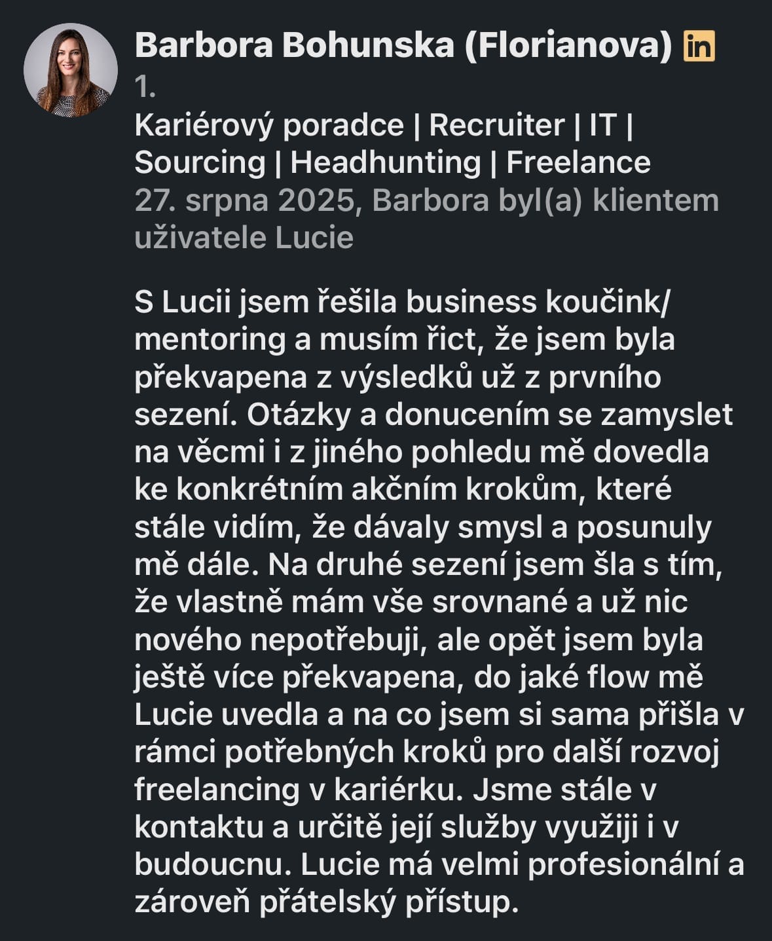This screenshot has width=772, height=941.
Task: Click the gold LinkedIn Premium badge icon
Action: pyautogui.click(x=699, y=46)
